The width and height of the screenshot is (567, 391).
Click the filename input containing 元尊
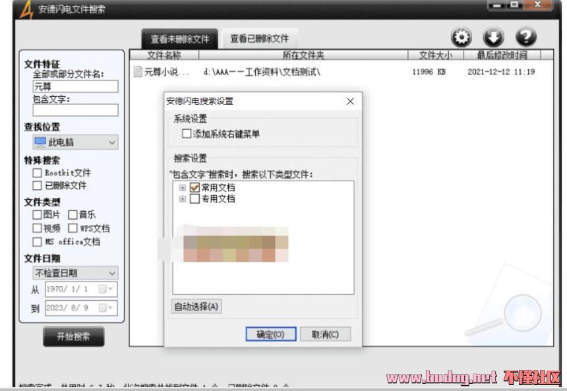75,86
